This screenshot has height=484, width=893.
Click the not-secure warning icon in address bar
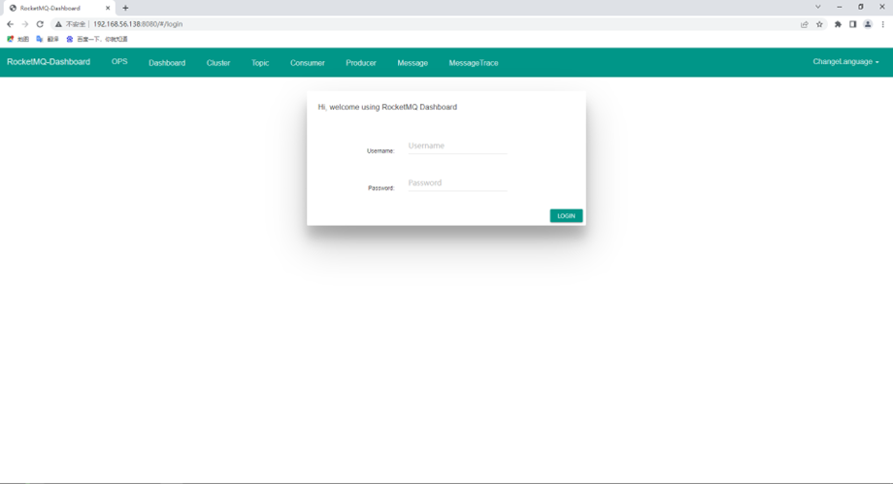(58, 24)
